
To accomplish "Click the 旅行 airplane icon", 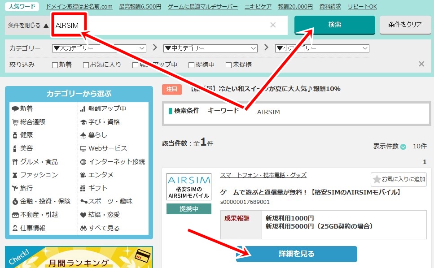I will [15, 188].
